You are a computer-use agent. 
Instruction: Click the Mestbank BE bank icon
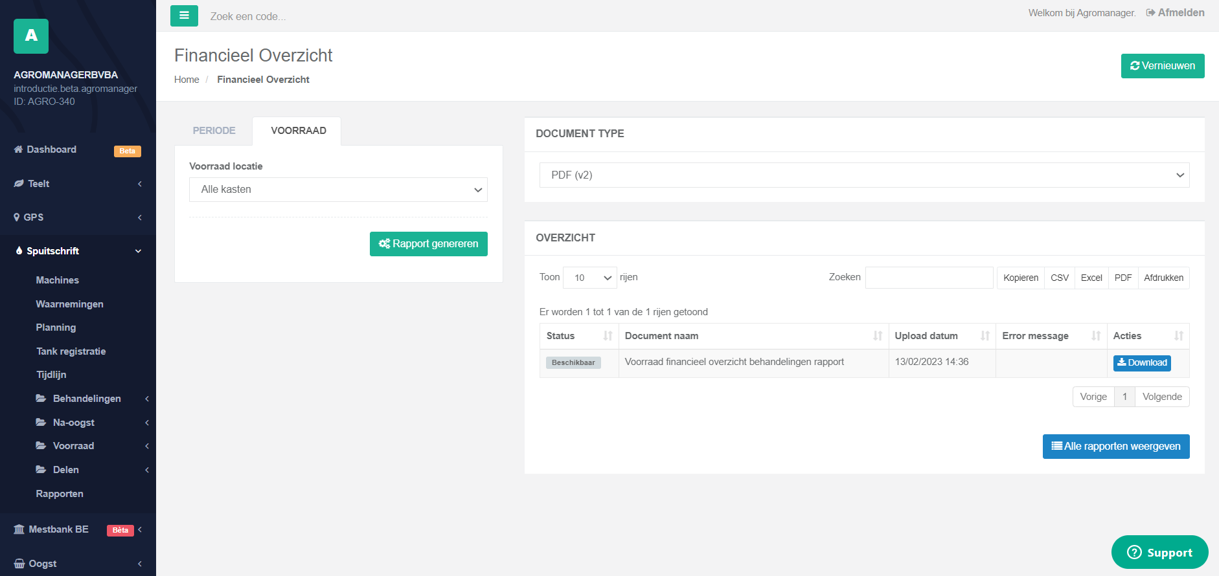[x=19, y=529]
